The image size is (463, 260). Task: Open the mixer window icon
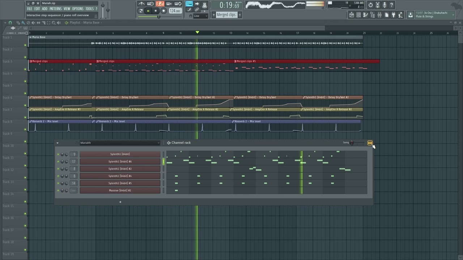(x=379, y=15)
